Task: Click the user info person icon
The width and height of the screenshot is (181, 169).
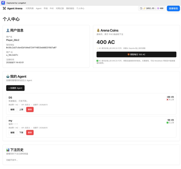Action: [8, 30]
